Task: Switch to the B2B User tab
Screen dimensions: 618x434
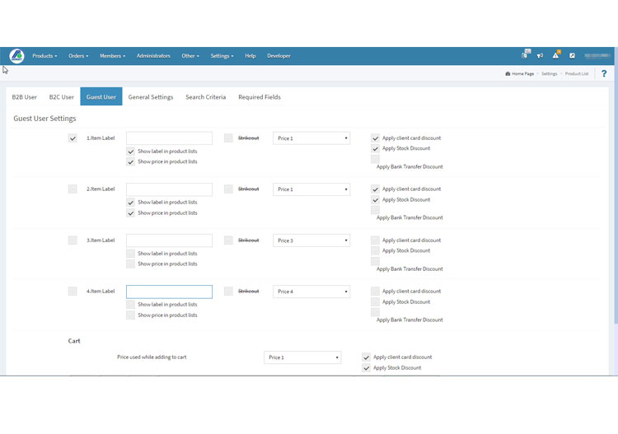Action: pyautogui.click(x=24, y=97)
